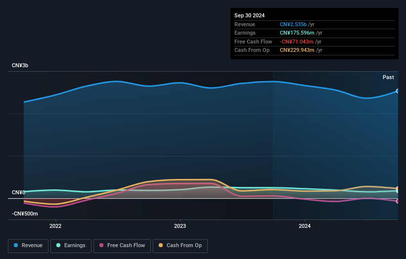406x259 pixels.
Task: Click the CN¥175.596m earnings value
Action: [x=297, y=33]
